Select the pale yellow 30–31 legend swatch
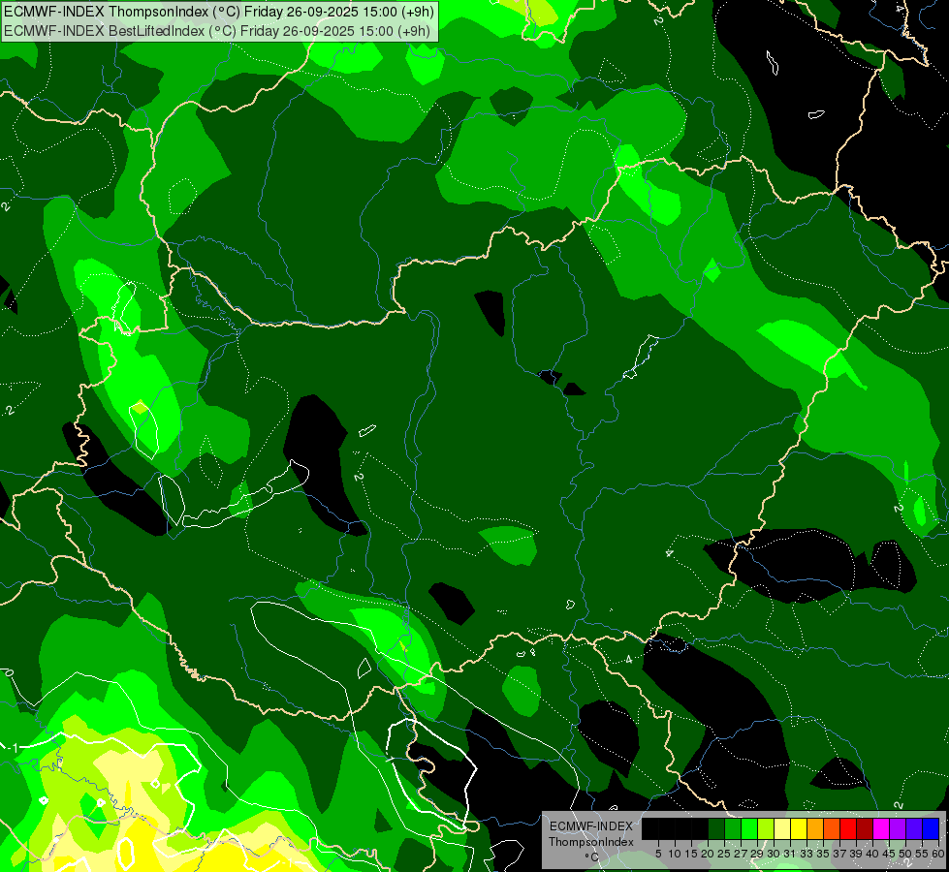Image resolution: width=949 pixels, height=872 pixels. point(782,828)
